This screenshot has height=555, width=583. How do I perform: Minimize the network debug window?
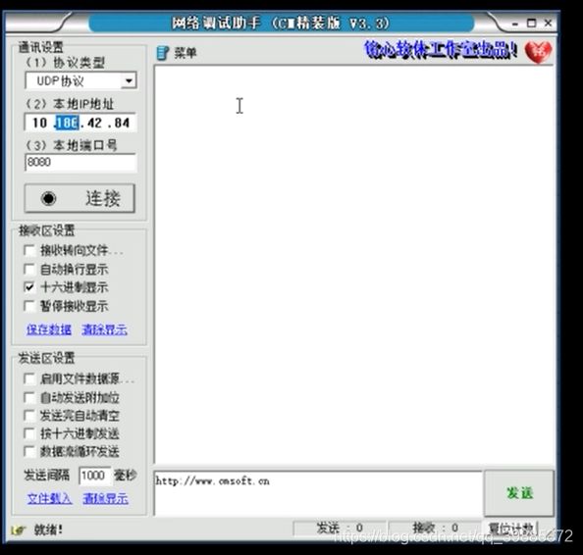[515, 25]
